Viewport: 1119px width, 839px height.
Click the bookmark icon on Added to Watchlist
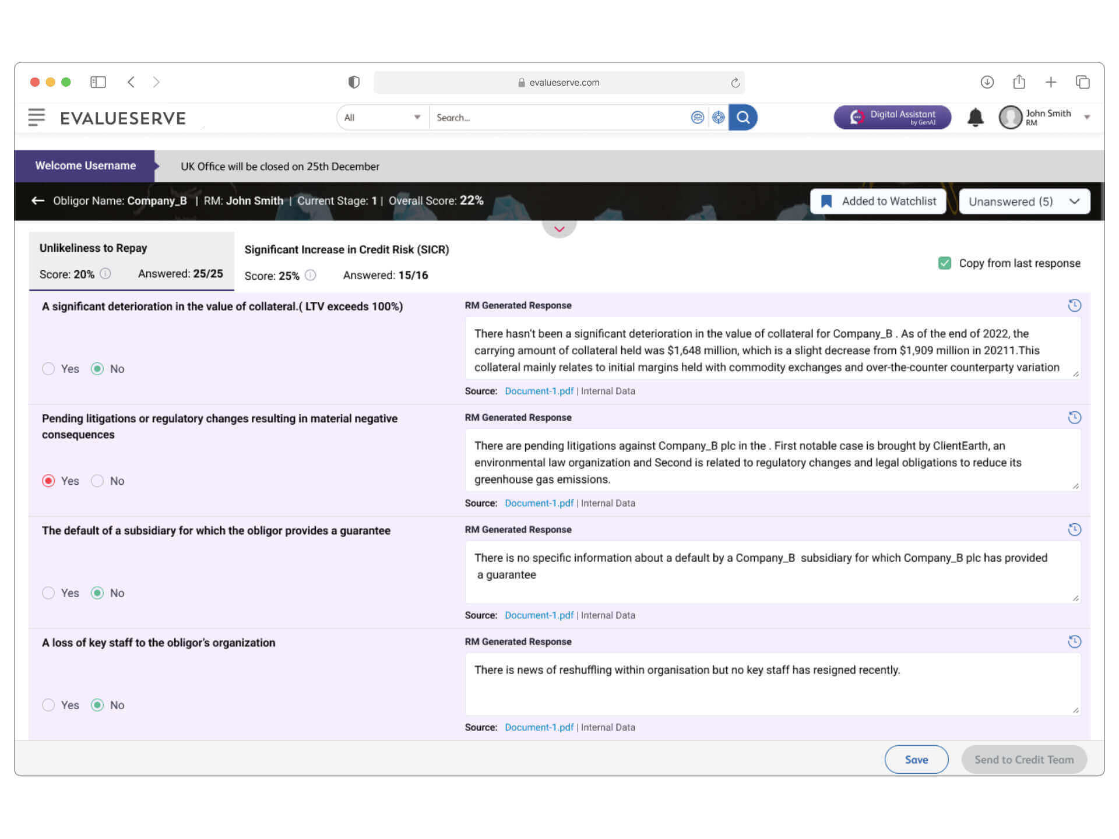click(x=826, y=201)
